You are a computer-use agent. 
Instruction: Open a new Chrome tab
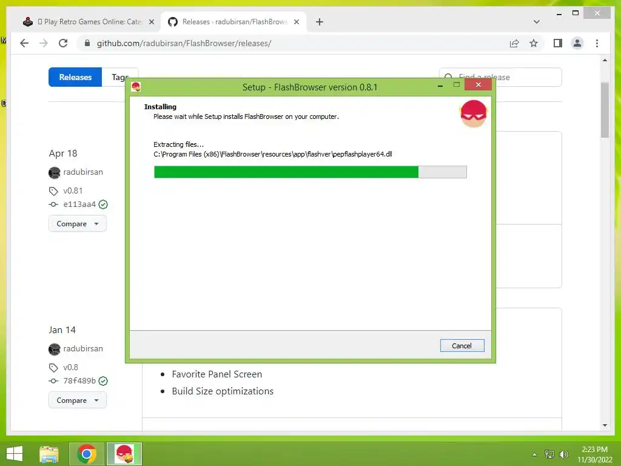320,22
